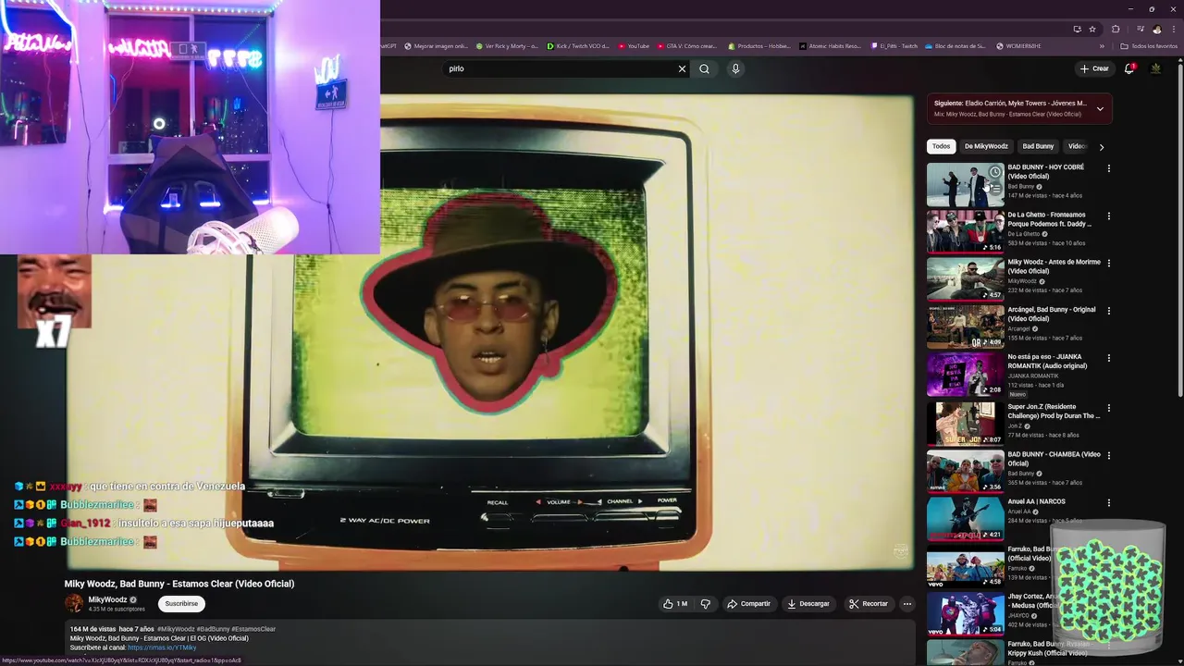Open the Ver Rick y Morty bookmark
The width and height of the screenshot is (1184, 666).
[x=508, y=46]
